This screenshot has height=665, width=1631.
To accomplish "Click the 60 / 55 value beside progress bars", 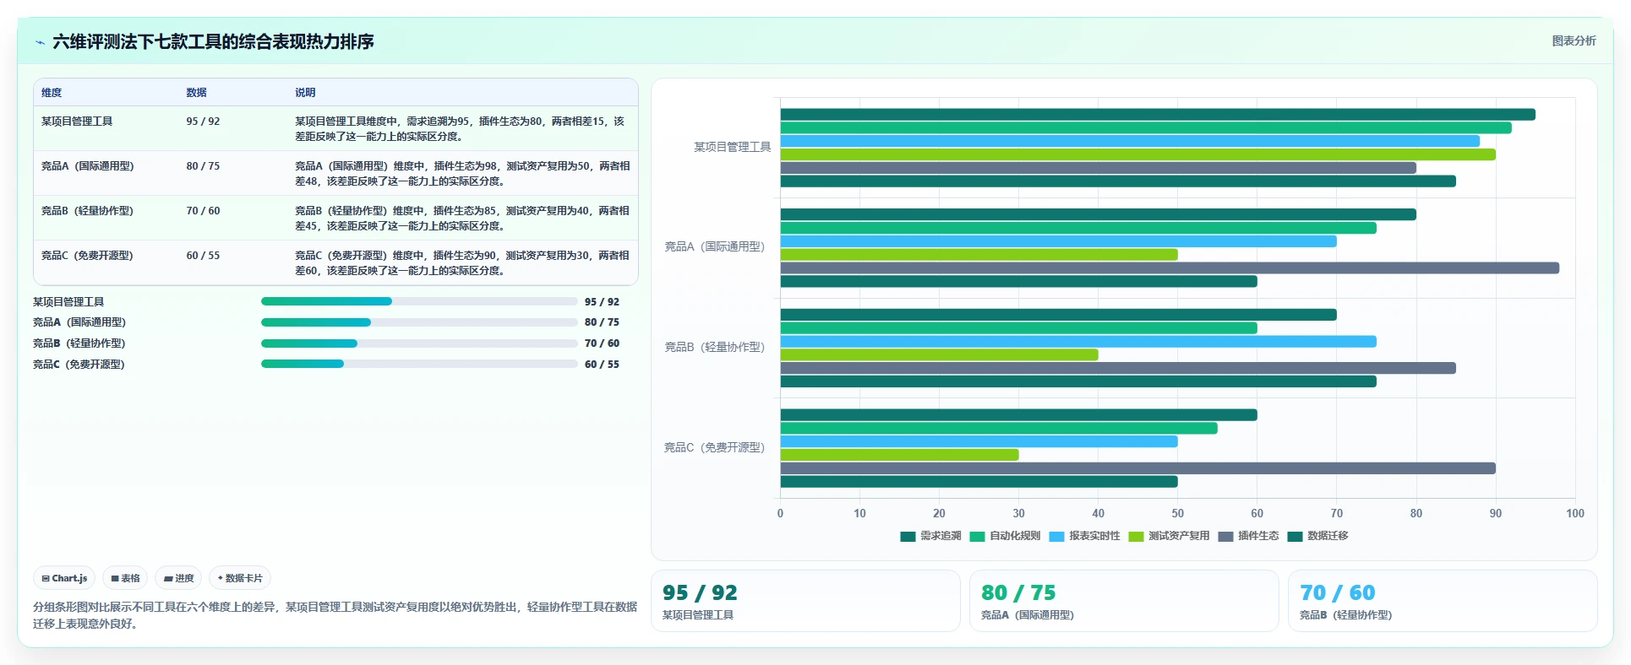I will pyautogui.click(x=602, y=365).
